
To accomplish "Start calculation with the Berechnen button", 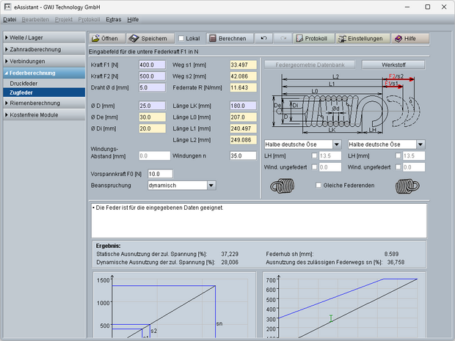I will [227, 38].
